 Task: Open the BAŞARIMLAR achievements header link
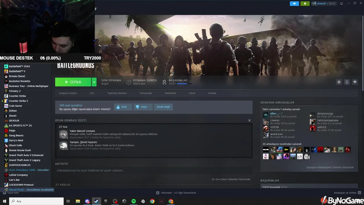coord(178,80)
